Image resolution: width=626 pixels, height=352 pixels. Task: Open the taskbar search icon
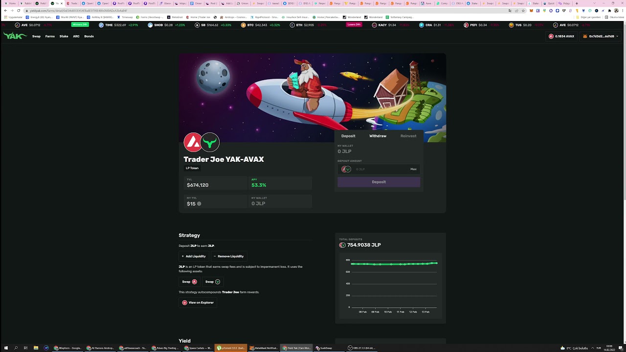click(16, 348)
